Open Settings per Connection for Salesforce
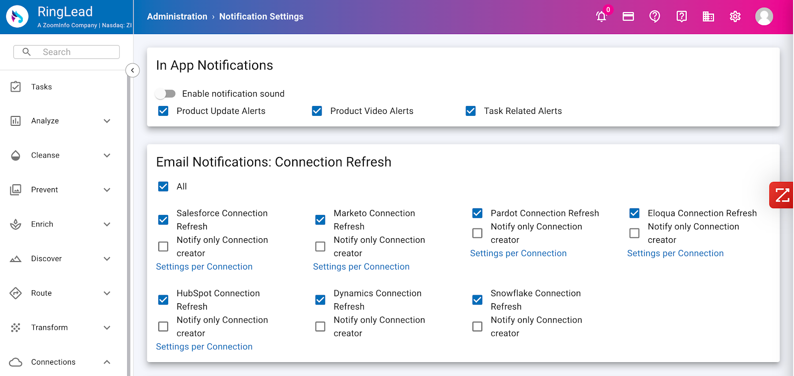This screenshot has height=376, width=794. pos(204,267)
